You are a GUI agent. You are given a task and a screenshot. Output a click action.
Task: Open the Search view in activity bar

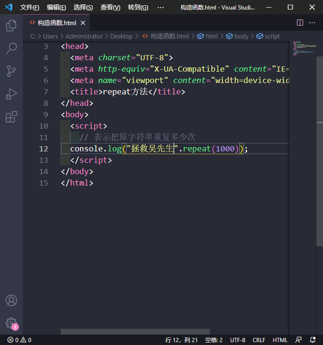click(11, 48)
